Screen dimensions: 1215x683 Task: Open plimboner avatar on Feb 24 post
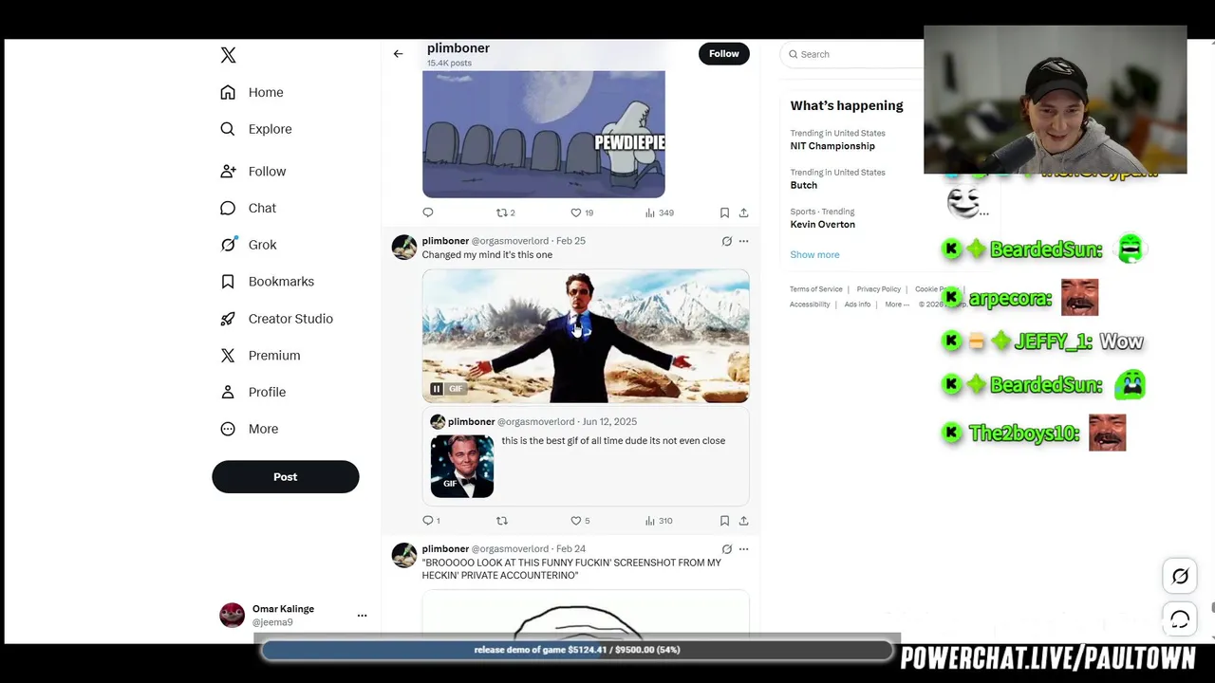pos(404,556)
